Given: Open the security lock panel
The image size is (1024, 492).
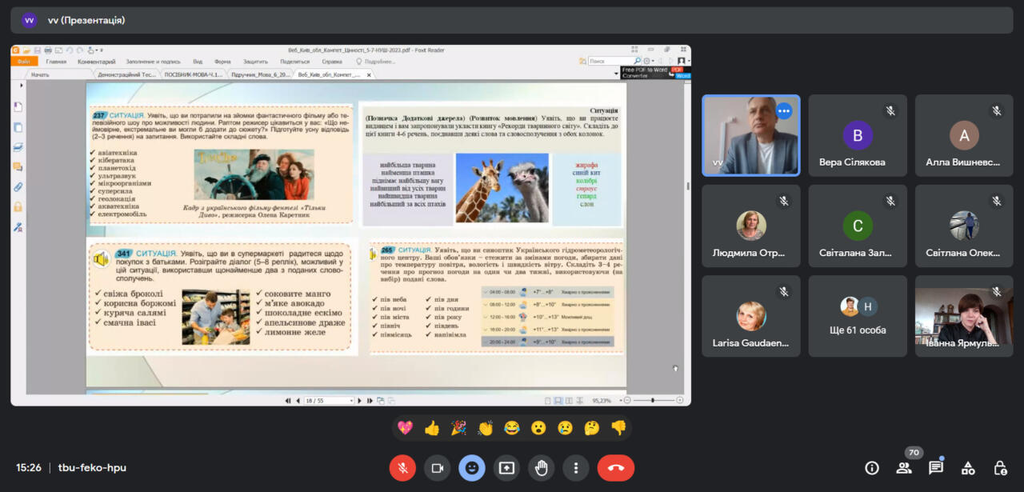Looking at the screenshot, I should click(18, 207).
